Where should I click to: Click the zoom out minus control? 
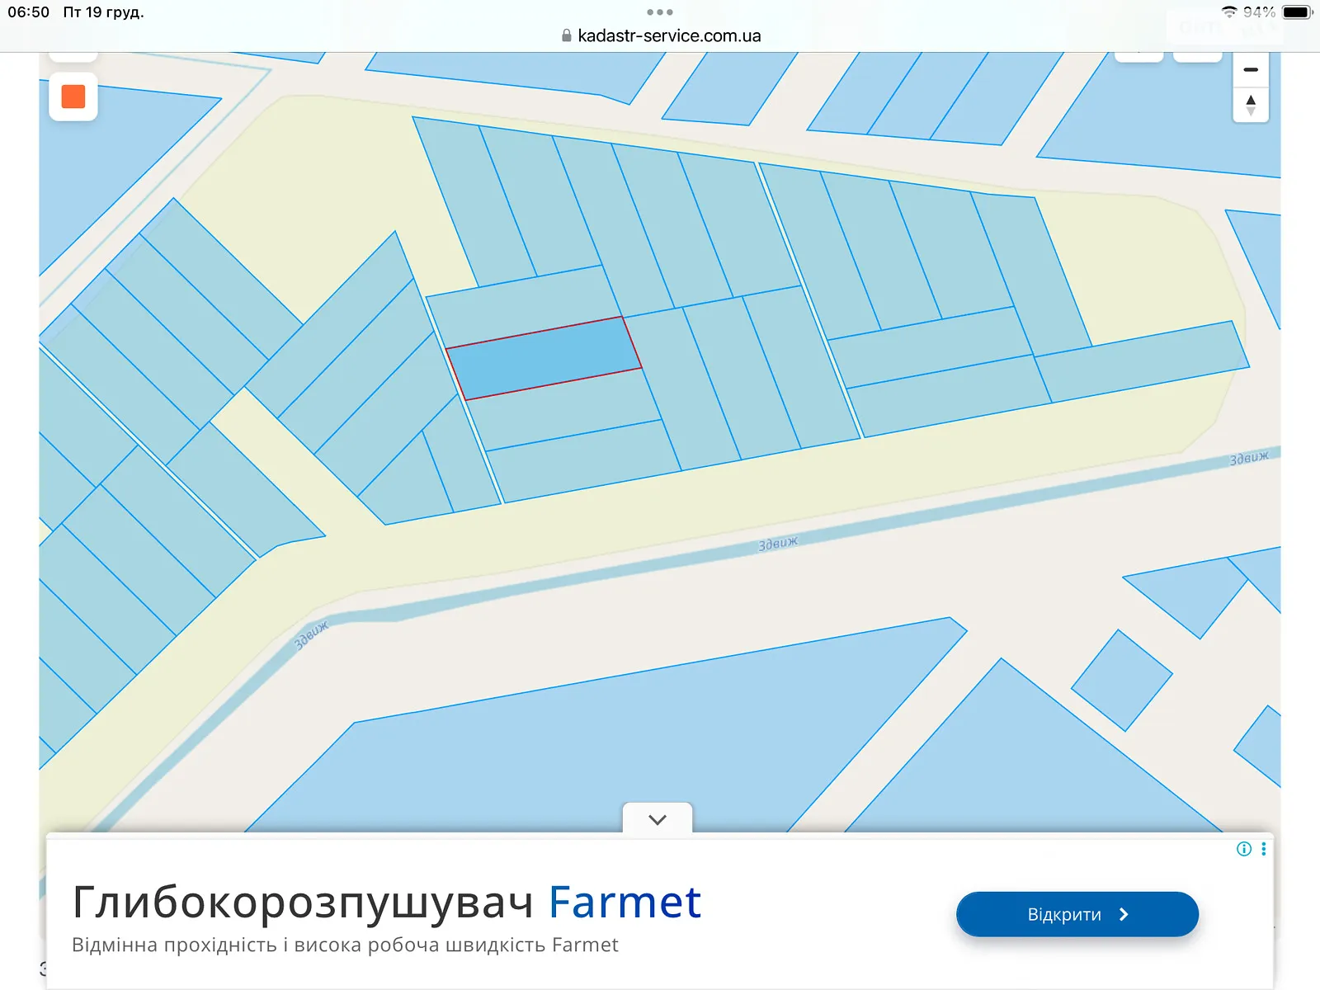pyautogui.click(x=1251, y=69)
